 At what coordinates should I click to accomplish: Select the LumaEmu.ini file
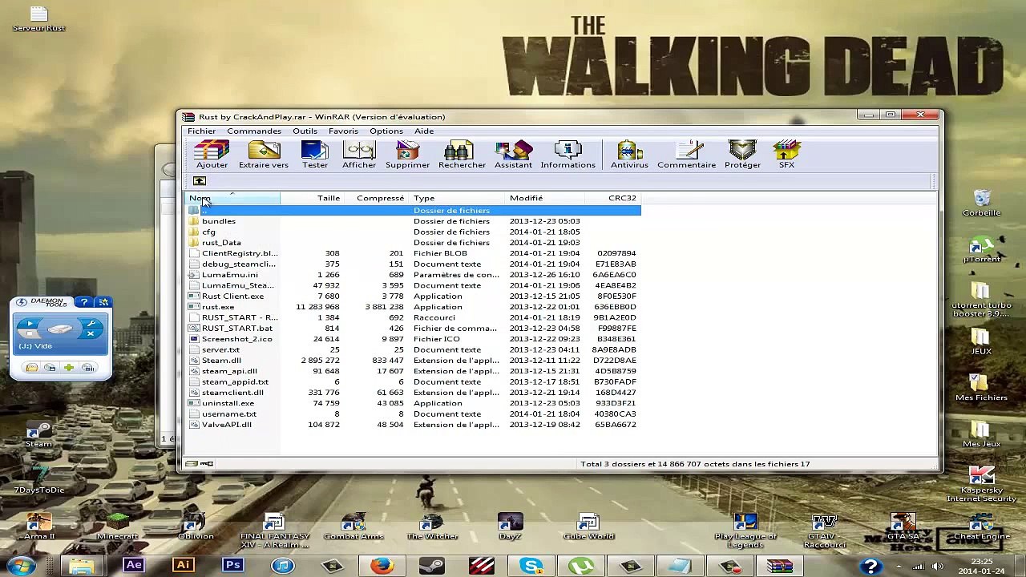tap(414, 275)
